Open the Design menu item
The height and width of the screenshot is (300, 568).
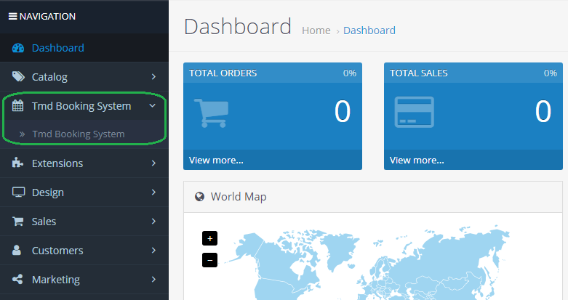[84, 192]
